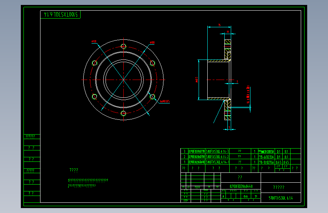The height and width of the screenshot is (213, 328).
Task: Click the drawing number 5100TXS30L.6.14 in title block
Action: pyautogui.click(x=281, y=198)
